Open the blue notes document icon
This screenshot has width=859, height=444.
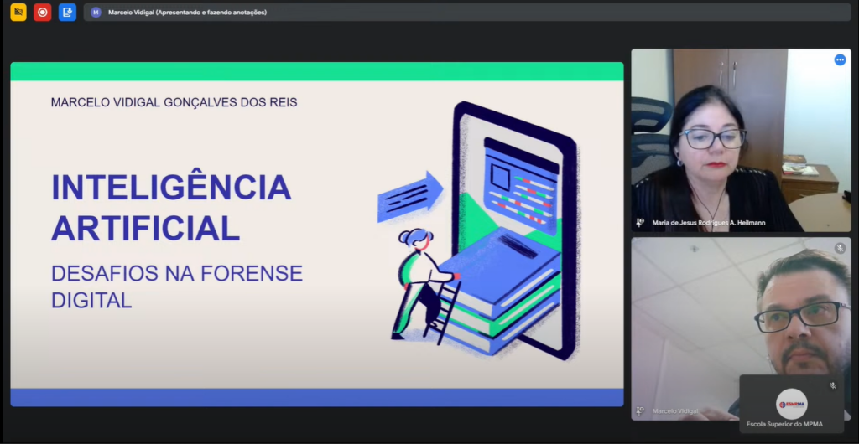[x=67, y=13]
